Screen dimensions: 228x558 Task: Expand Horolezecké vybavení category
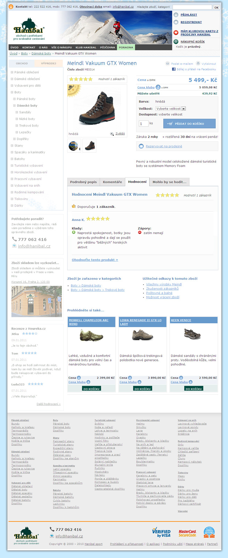pos(12,172)
